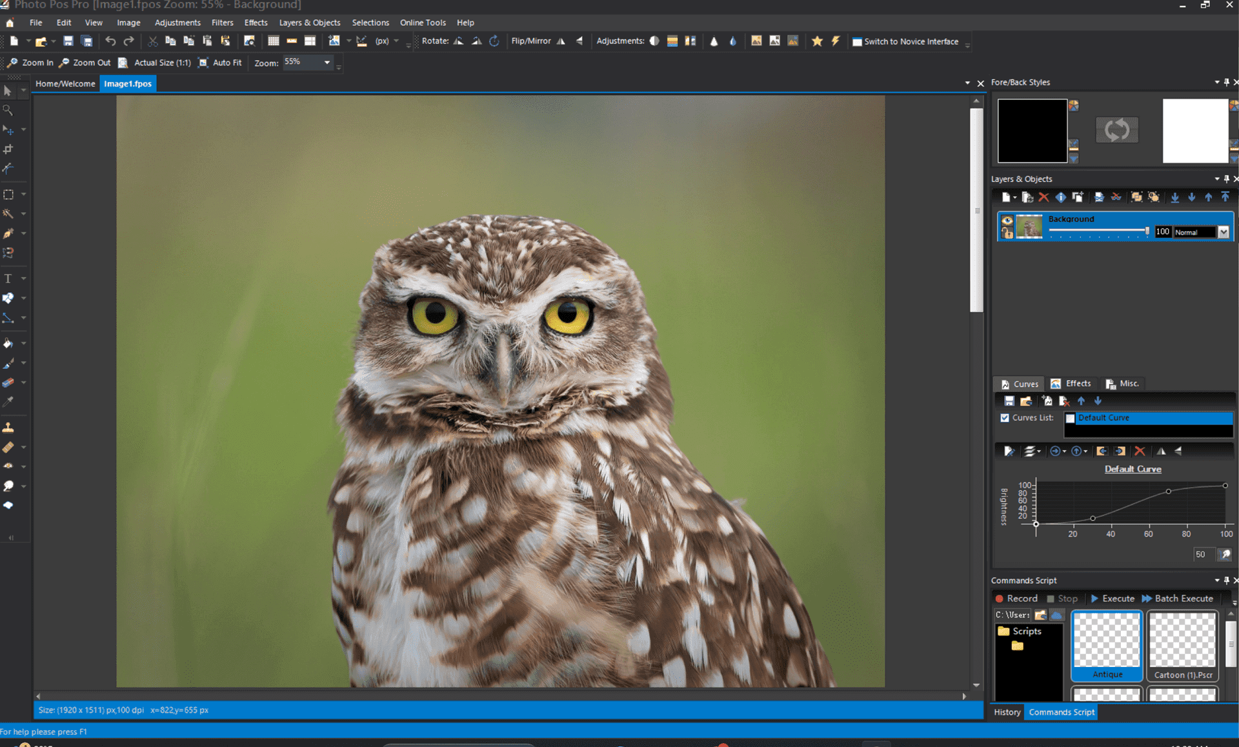Screen dimensions: 1239x747
Task: Open Background layer blend mode Normal dropdown
Action: [1223, 232]
